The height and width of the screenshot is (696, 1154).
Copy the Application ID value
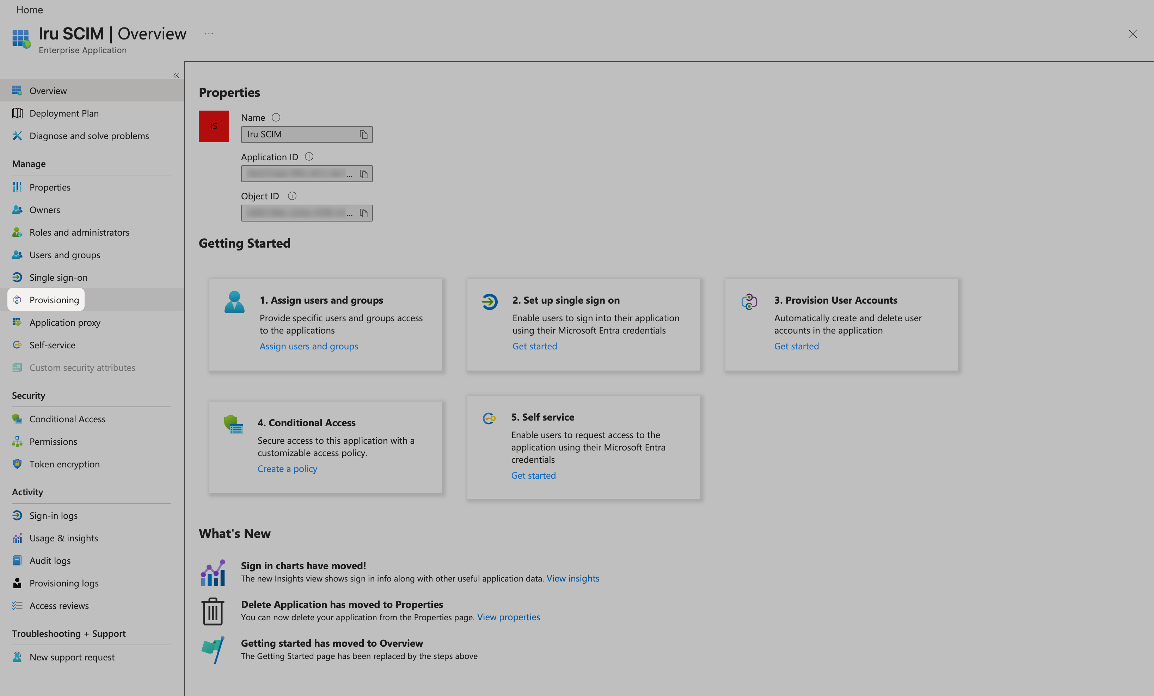(363, 174)
